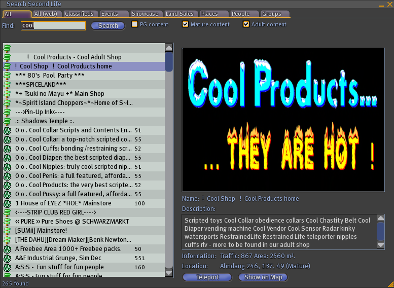
Task: Click hand icon beside A:S:S Fun stuff 160 row
Action: coord(7,267)
